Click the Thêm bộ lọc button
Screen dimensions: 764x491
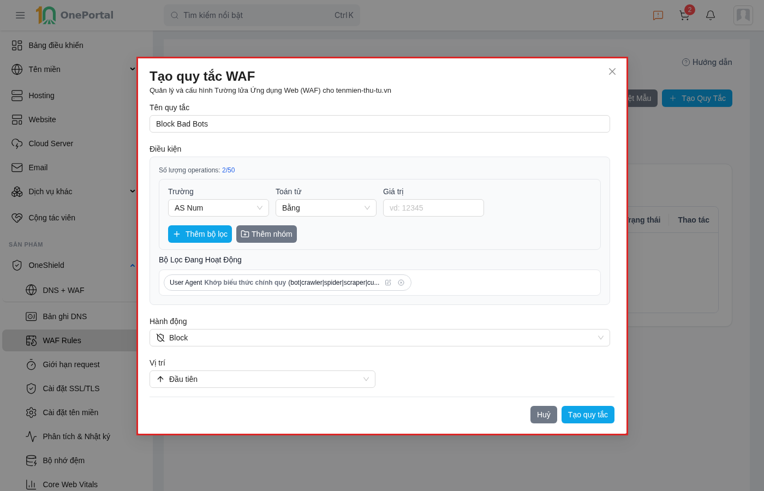pyautogui.click(x=200, y=234)
